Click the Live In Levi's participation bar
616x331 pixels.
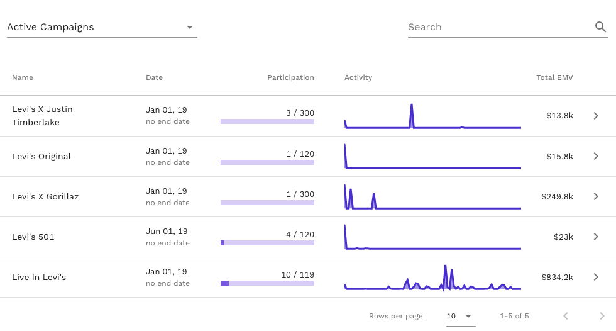(267, 283)
